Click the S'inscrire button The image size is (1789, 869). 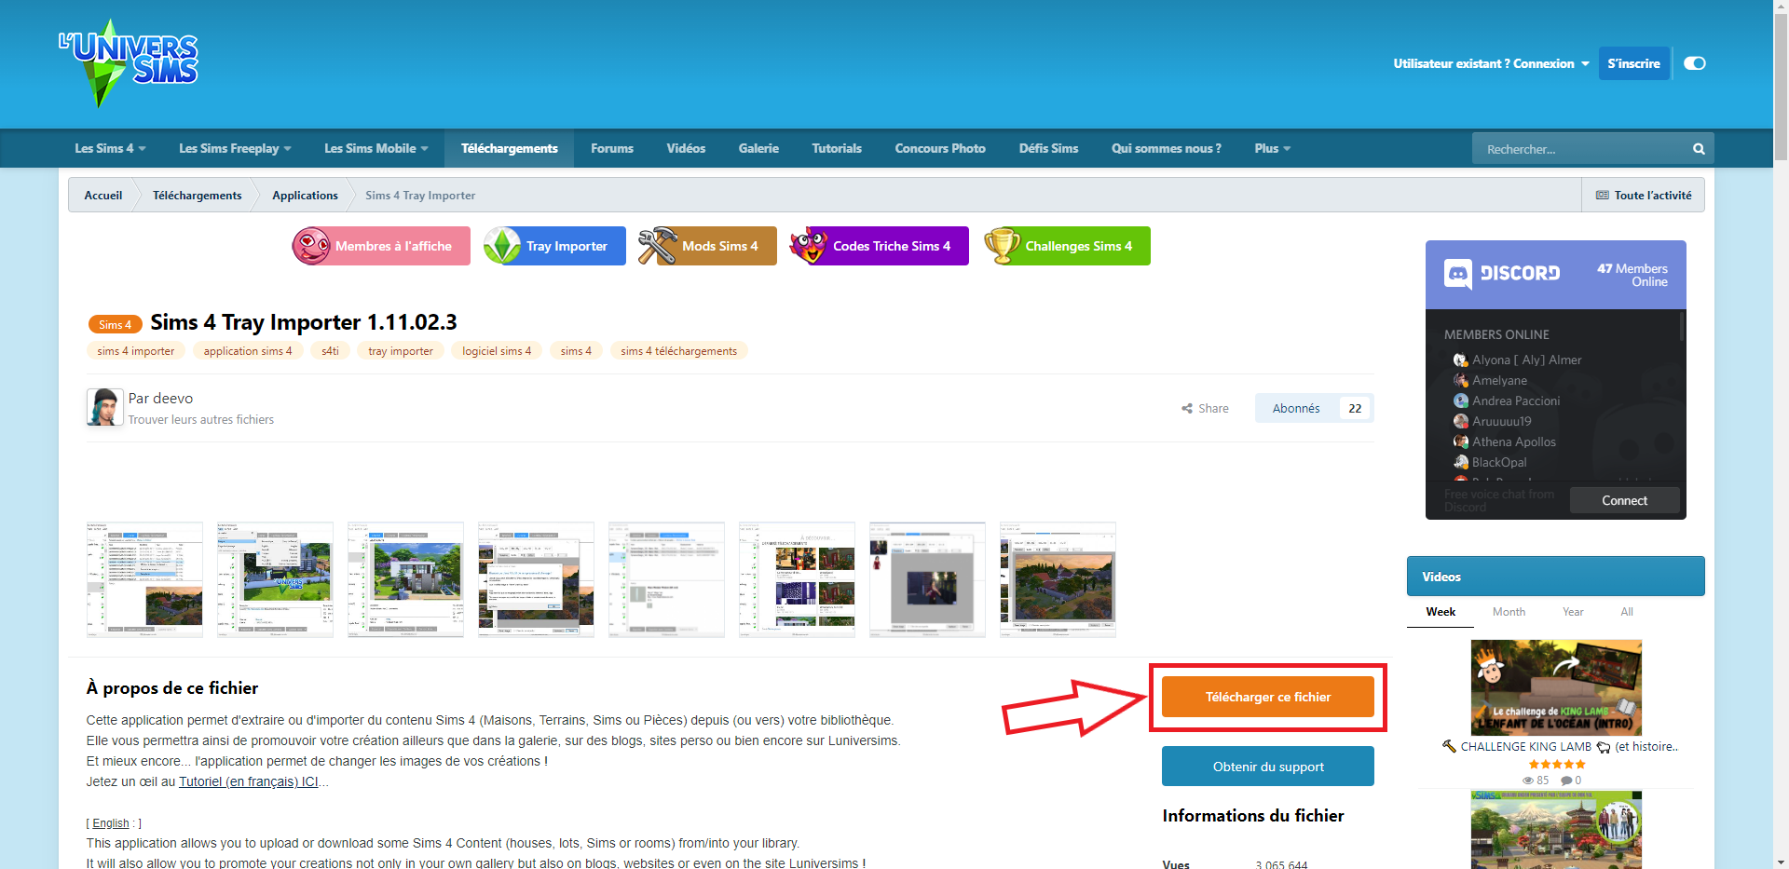pyautogui.click(x=1633, y=63)
